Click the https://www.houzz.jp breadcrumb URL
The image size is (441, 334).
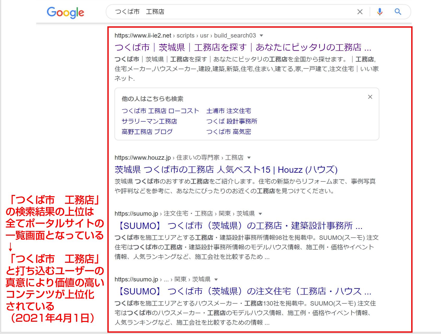coord(179,158)
